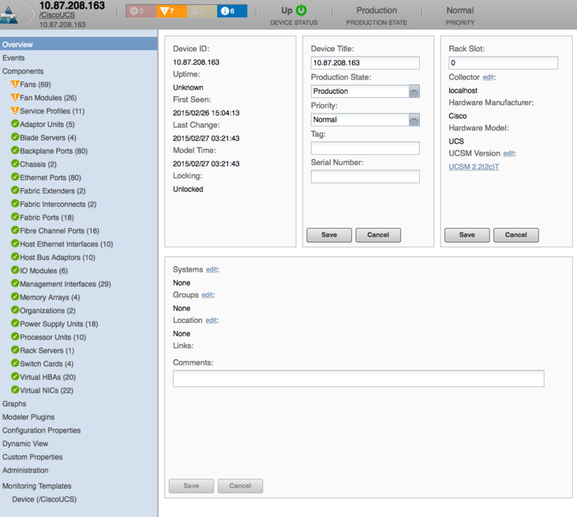Viewport: 577px width, 517px height.
Task: Click the warning icon beside Service Profiles
Action: pos(15,110)
